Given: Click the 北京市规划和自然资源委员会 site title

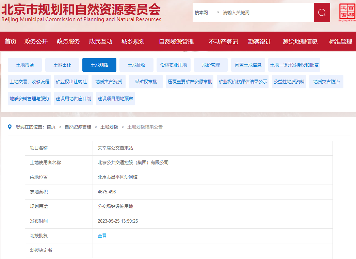Looking at the screenshot, I should (81, 10).
